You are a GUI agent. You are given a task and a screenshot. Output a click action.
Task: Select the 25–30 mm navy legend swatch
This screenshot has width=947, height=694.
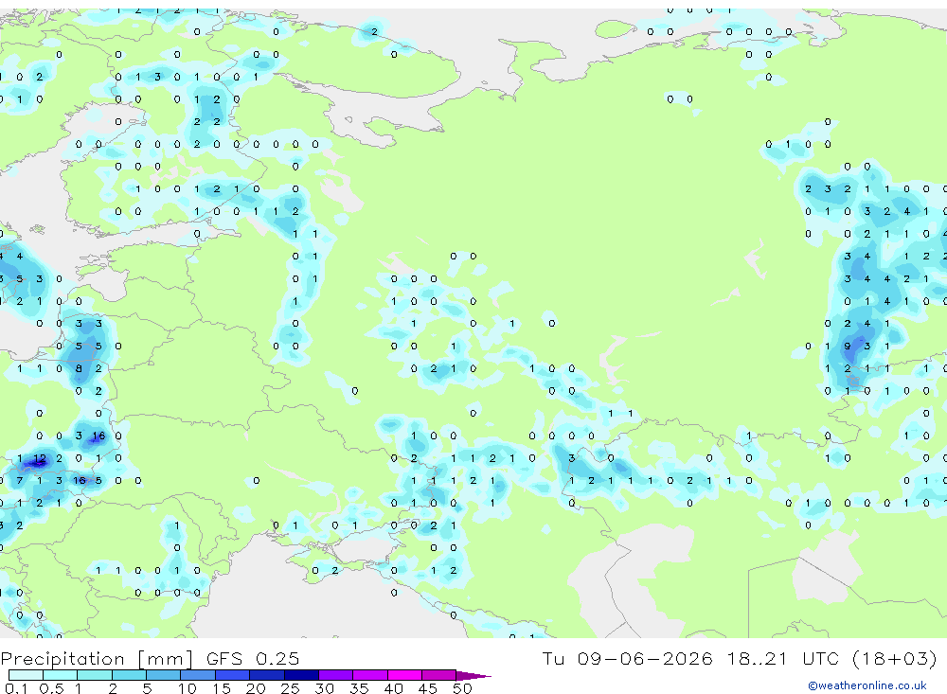pos(301,675)
